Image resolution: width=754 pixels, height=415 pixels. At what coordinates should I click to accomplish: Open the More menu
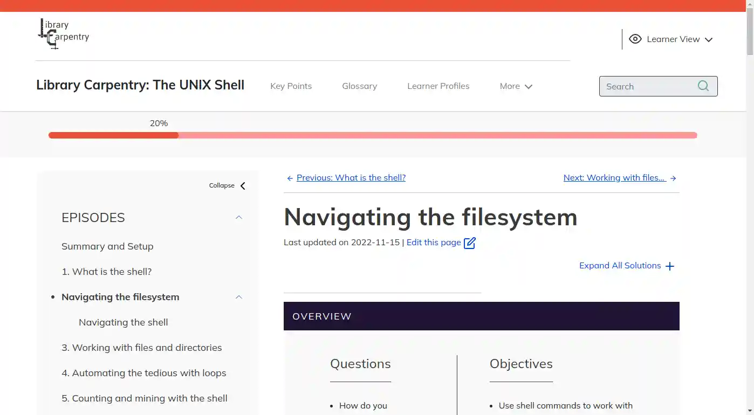coord(515,86)
